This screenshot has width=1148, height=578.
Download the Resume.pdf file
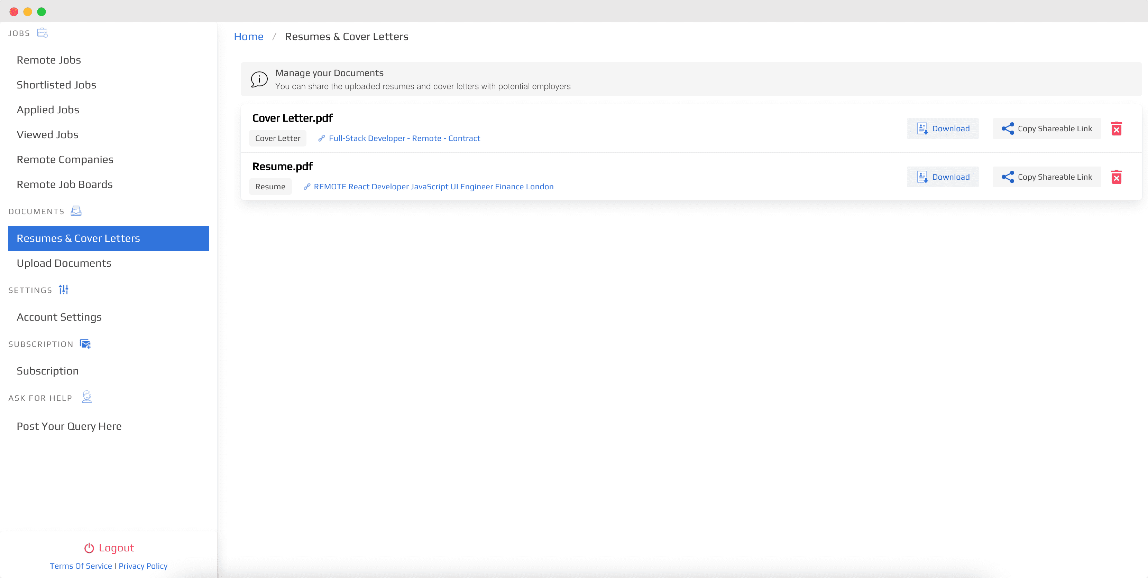pyautogui.click(x=943, y=177)
